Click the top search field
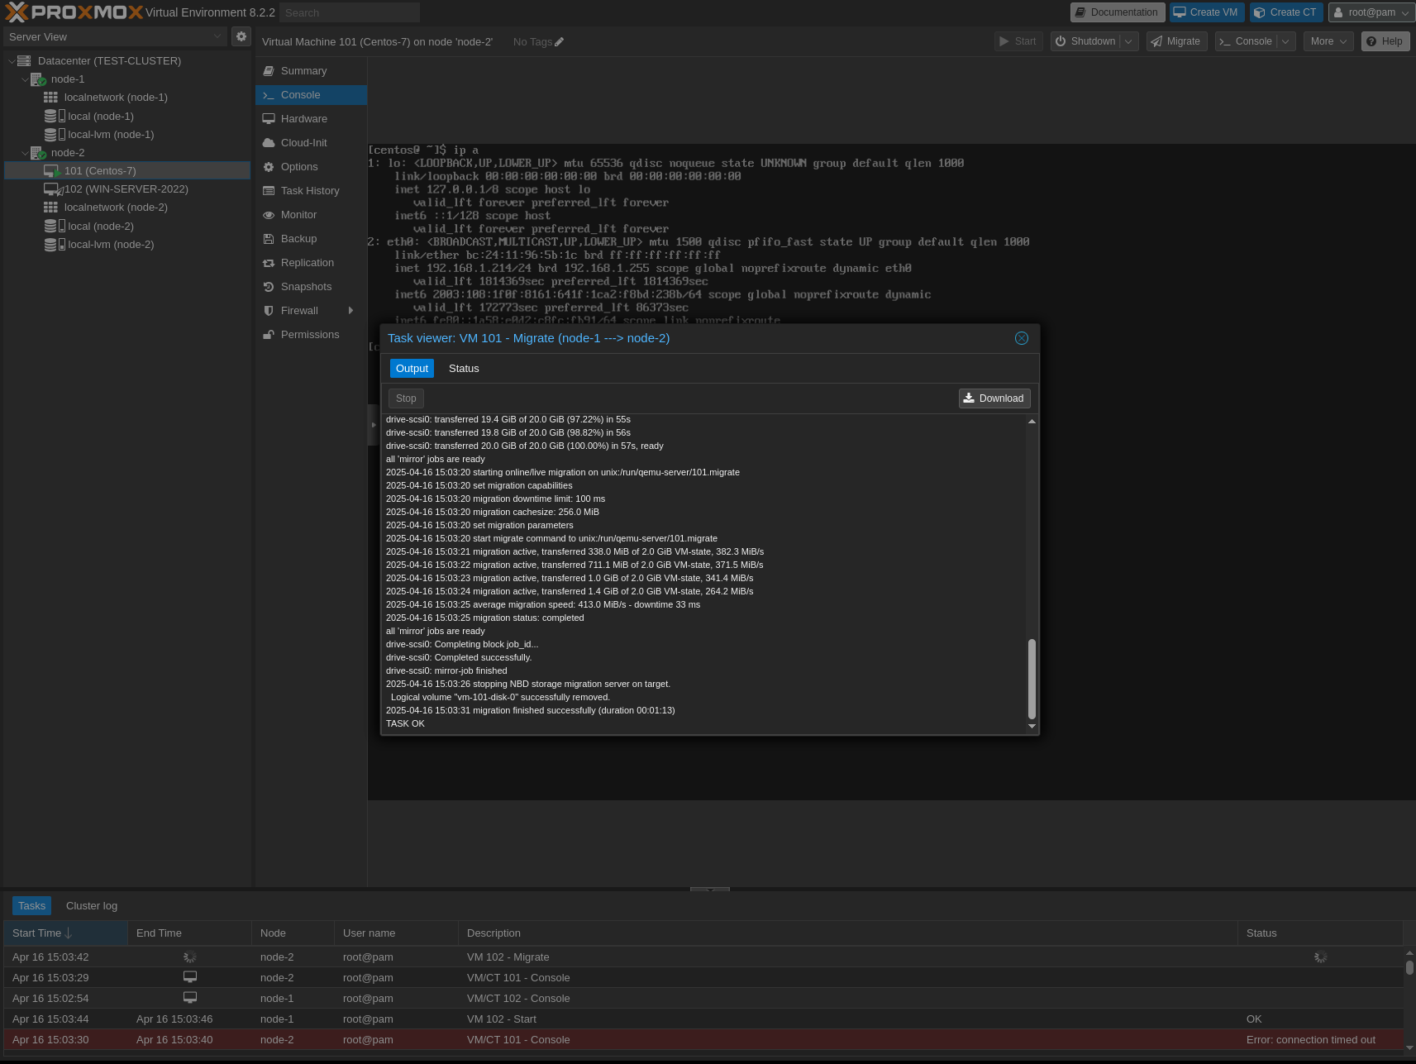 (348, 12)
